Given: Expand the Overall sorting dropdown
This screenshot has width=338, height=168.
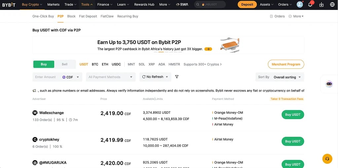Looking at the screenshot, I should point(287,77).
